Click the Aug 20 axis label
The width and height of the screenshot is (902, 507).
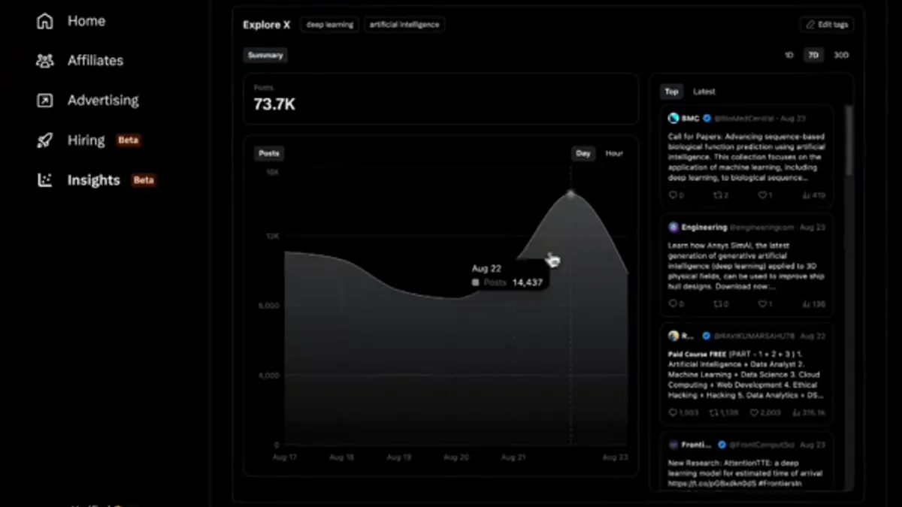pos(456,457)
